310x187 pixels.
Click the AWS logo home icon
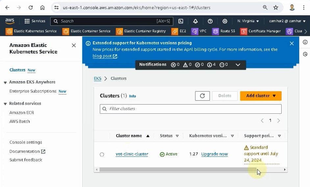(x=10, y=21)
